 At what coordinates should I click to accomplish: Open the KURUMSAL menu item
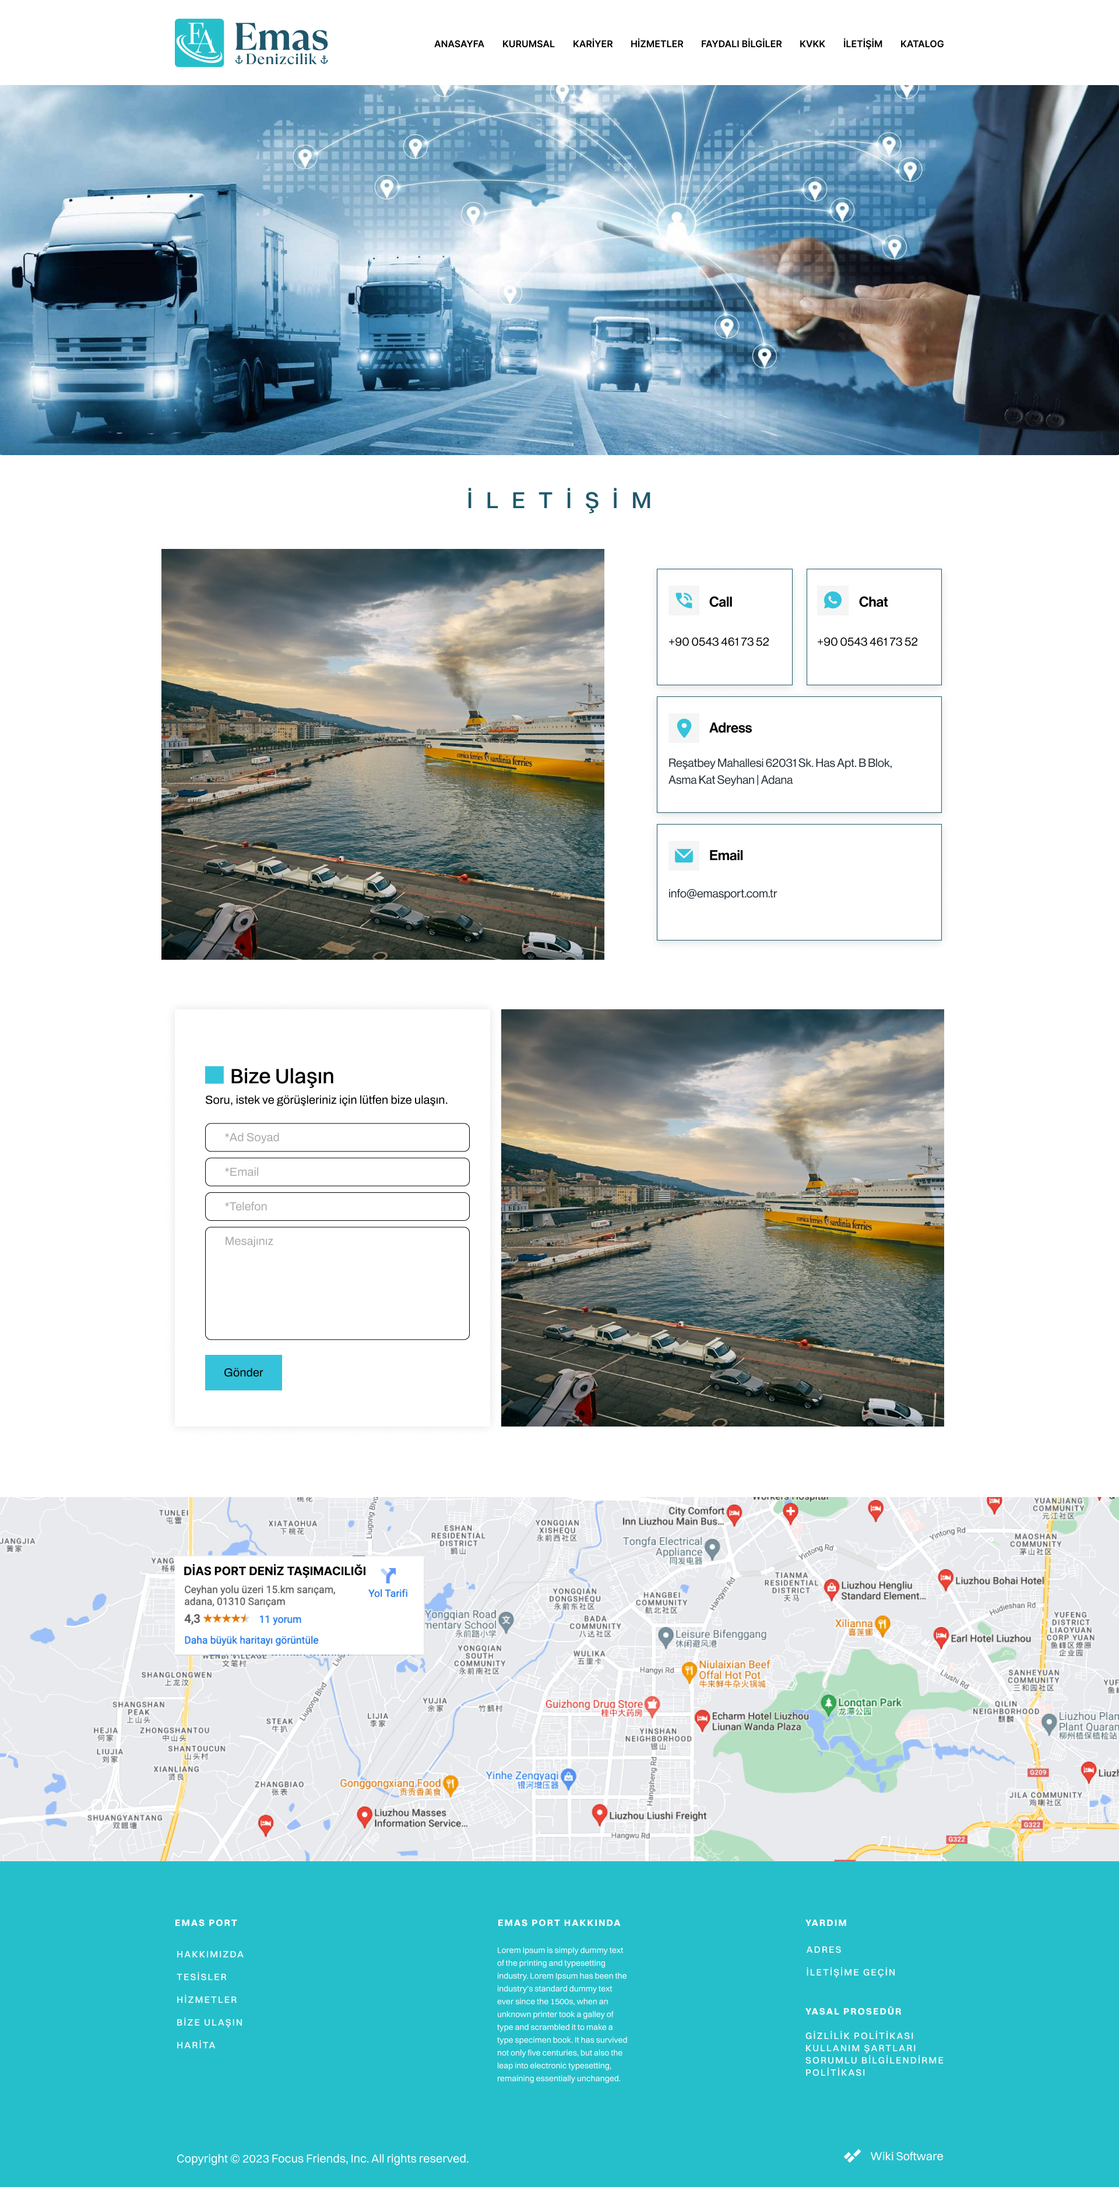tap(527, 44)
